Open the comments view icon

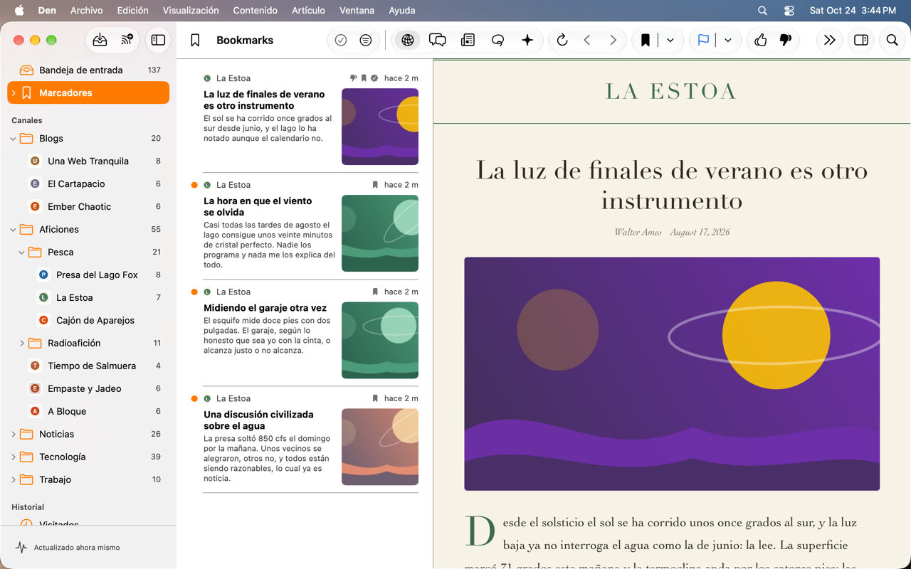[x=438, y=41]
